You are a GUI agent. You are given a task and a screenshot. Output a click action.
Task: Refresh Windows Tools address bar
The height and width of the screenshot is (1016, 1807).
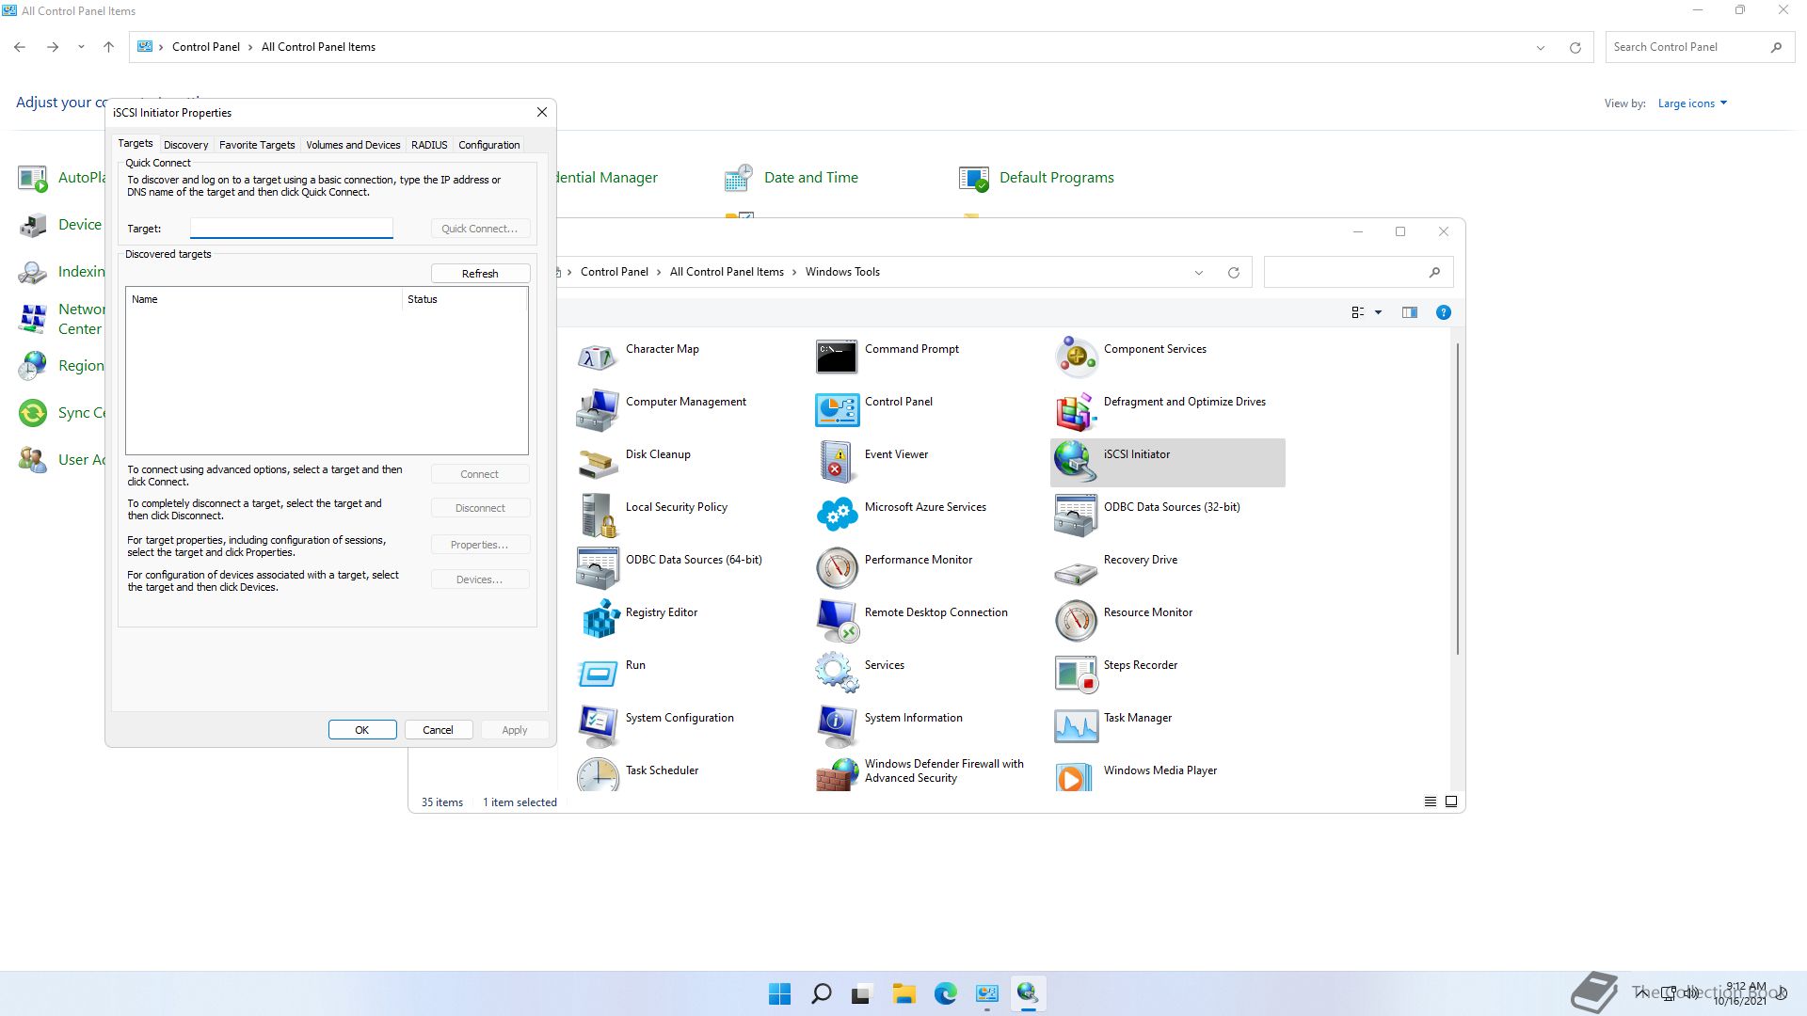pos(1233,273)
